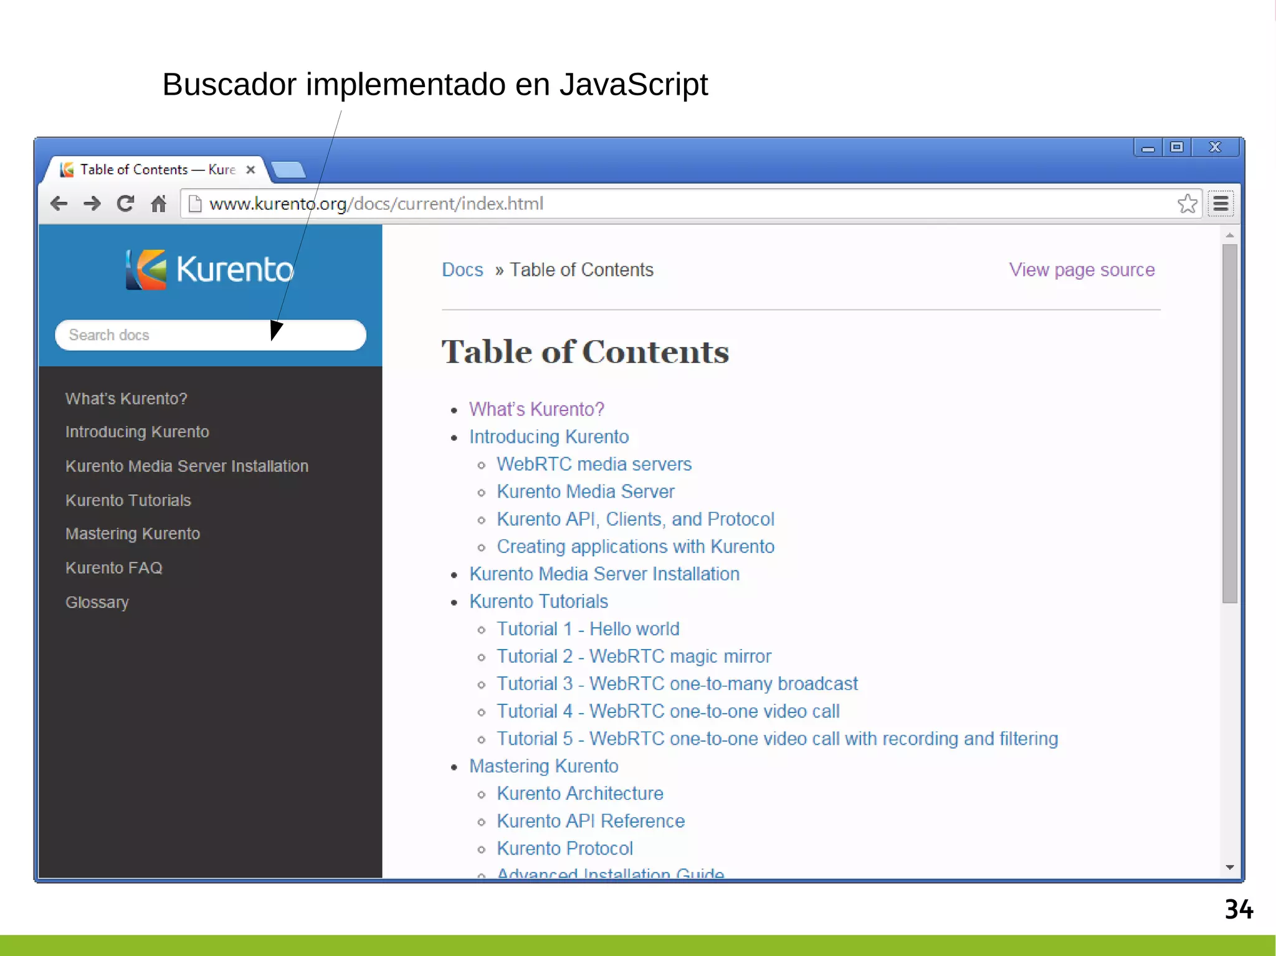Open the home page via house icon

click(159, 204)
